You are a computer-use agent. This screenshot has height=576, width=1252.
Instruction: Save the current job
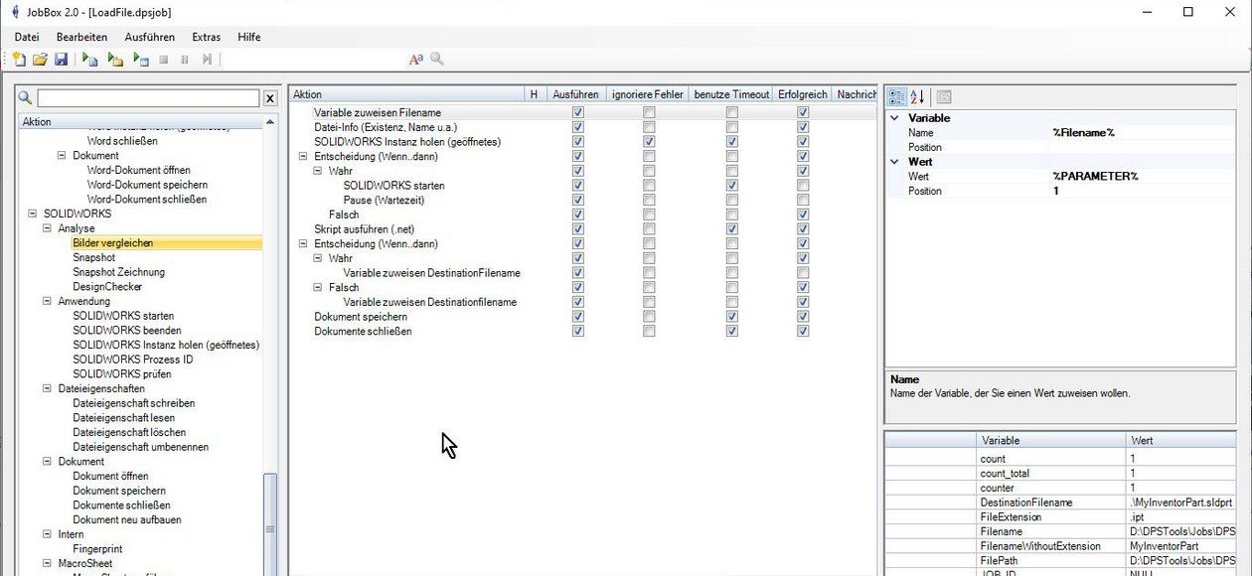click(63, 59)
